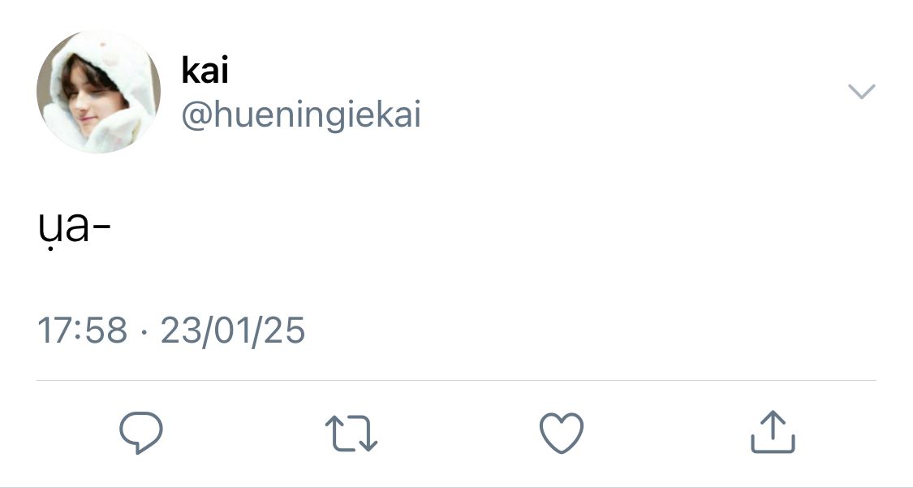This screenshot has width=913, height=488.
Task: Click the speech bubble comment icon
Action: point(141,433)
